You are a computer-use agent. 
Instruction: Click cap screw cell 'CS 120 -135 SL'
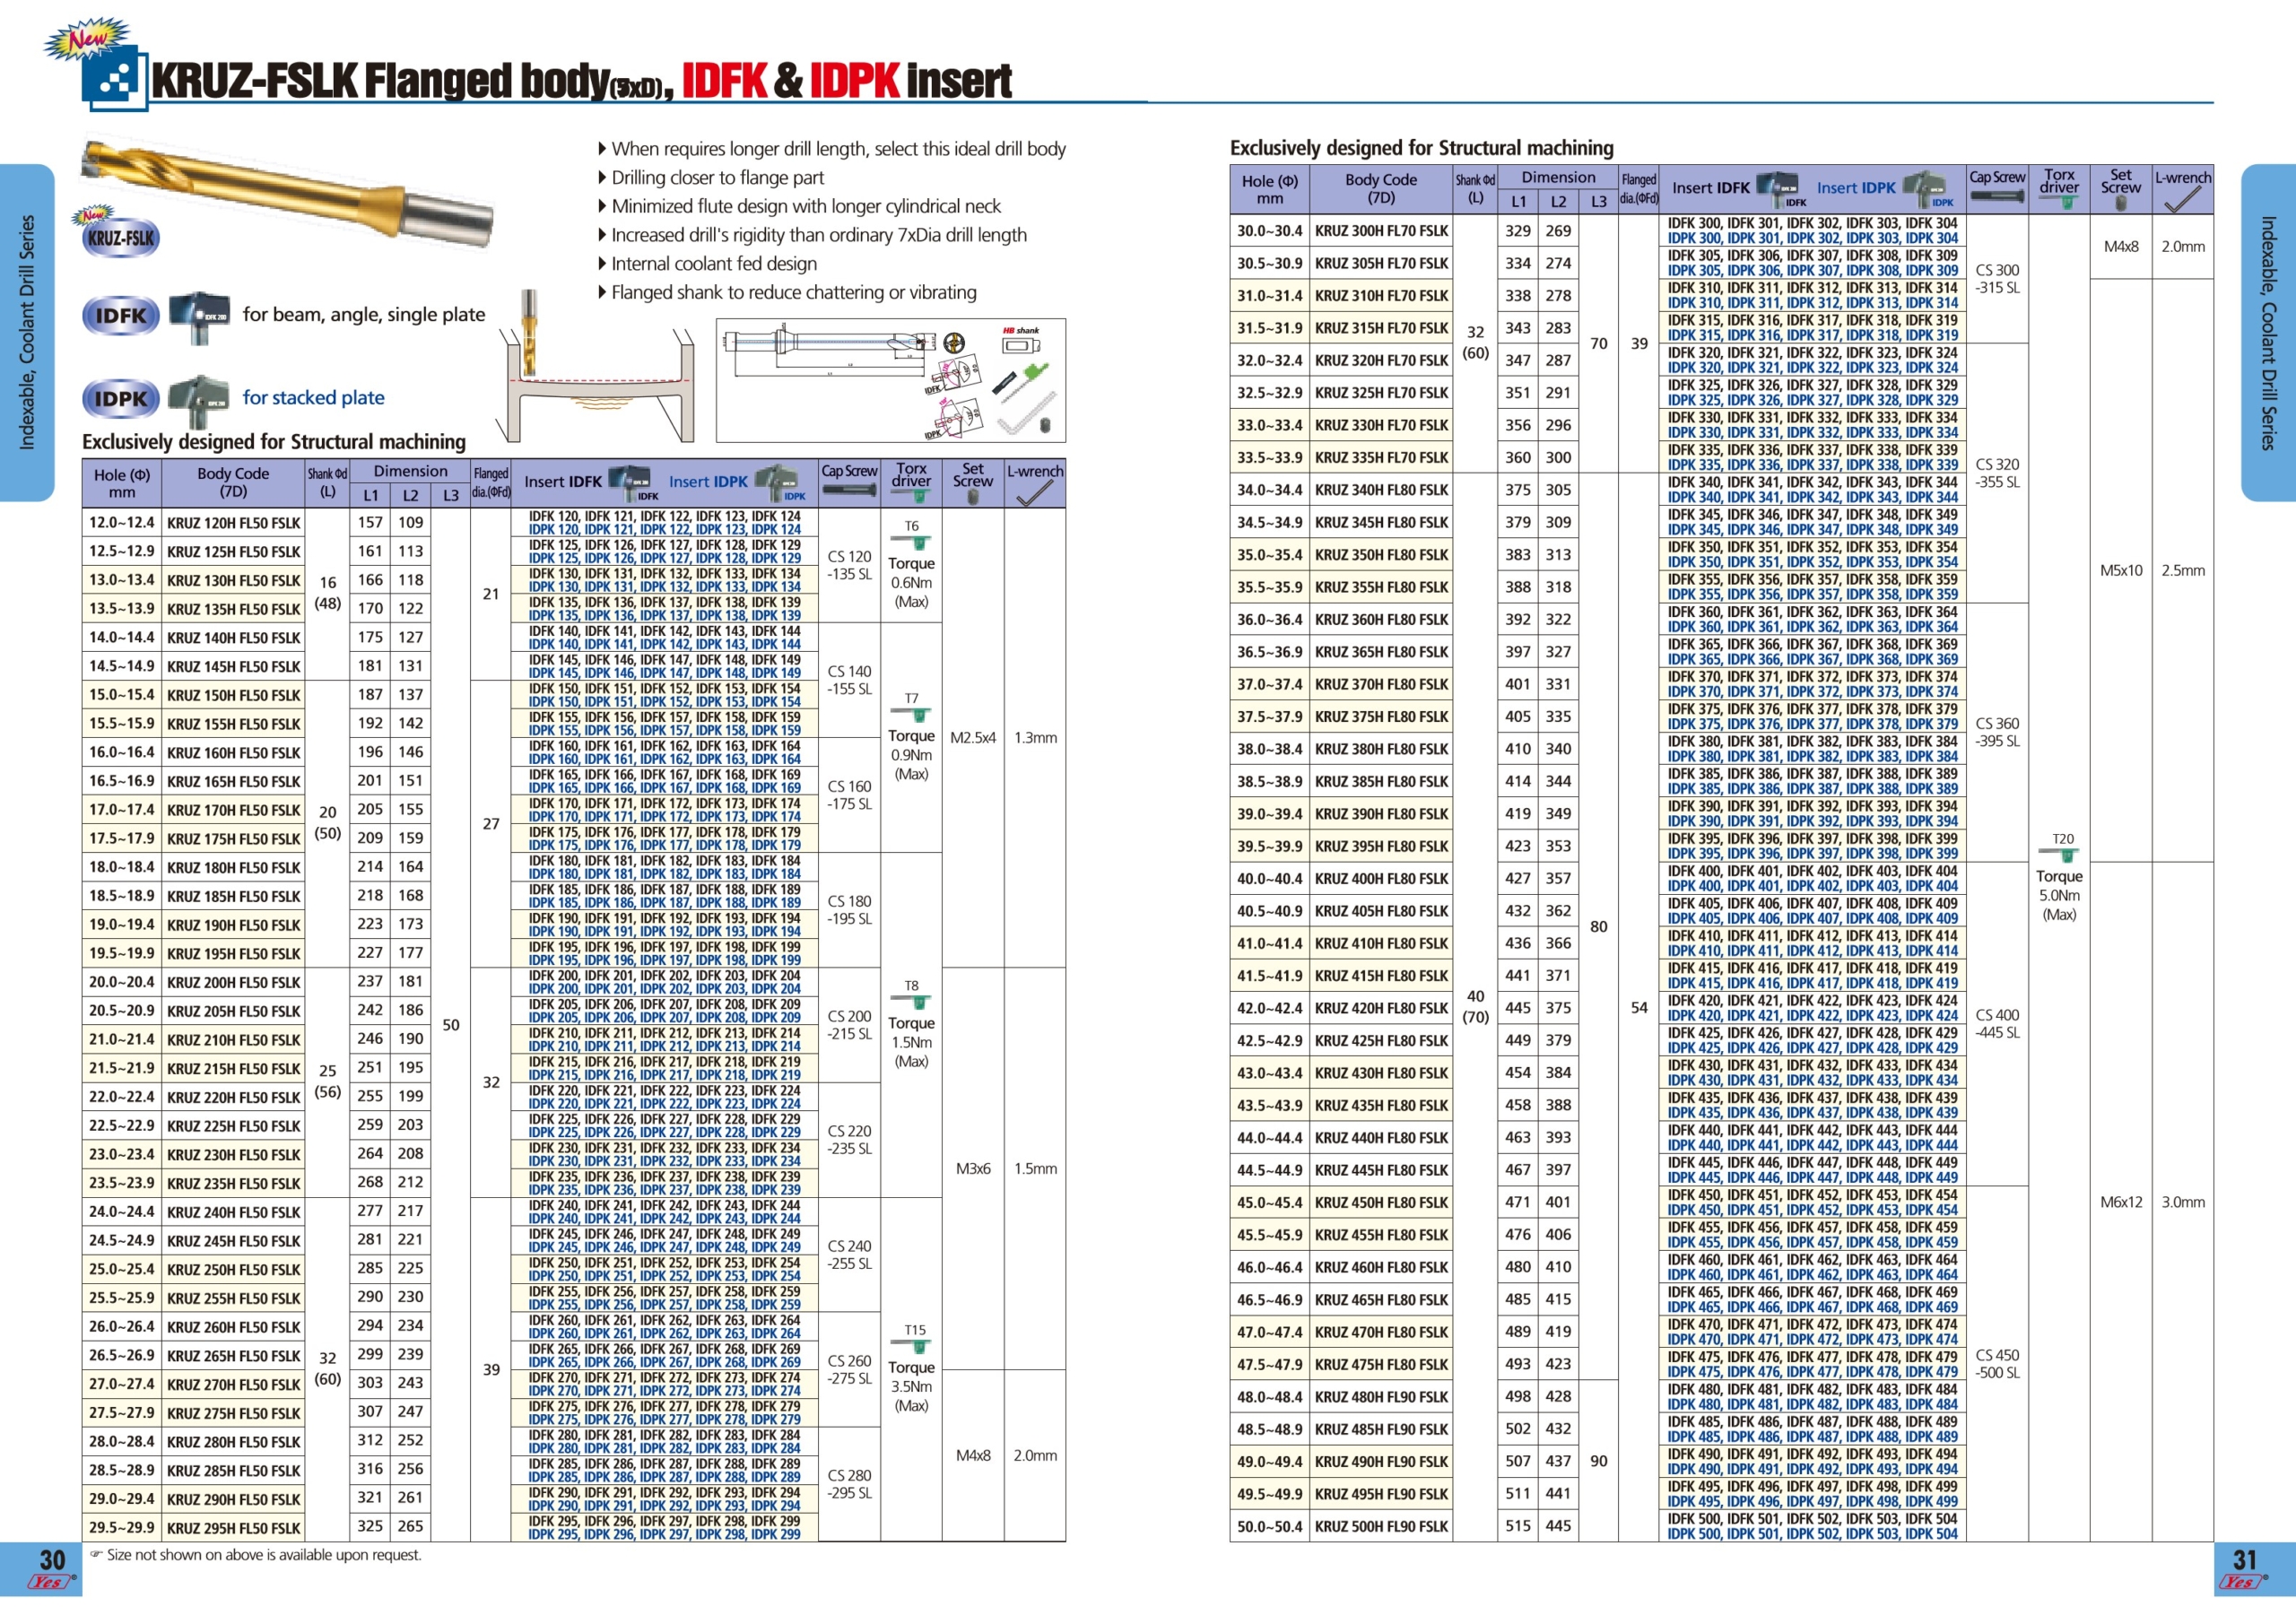coord(850,566)
